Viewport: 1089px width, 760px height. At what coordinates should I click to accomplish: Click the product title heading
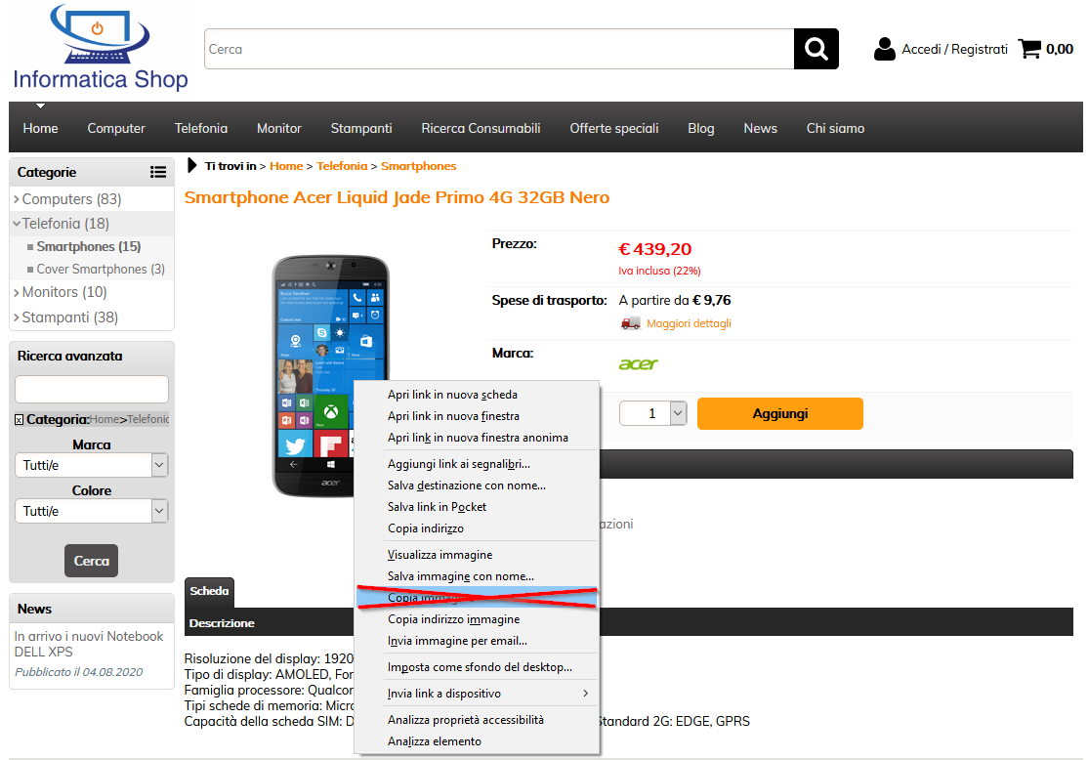click(397, 198)
